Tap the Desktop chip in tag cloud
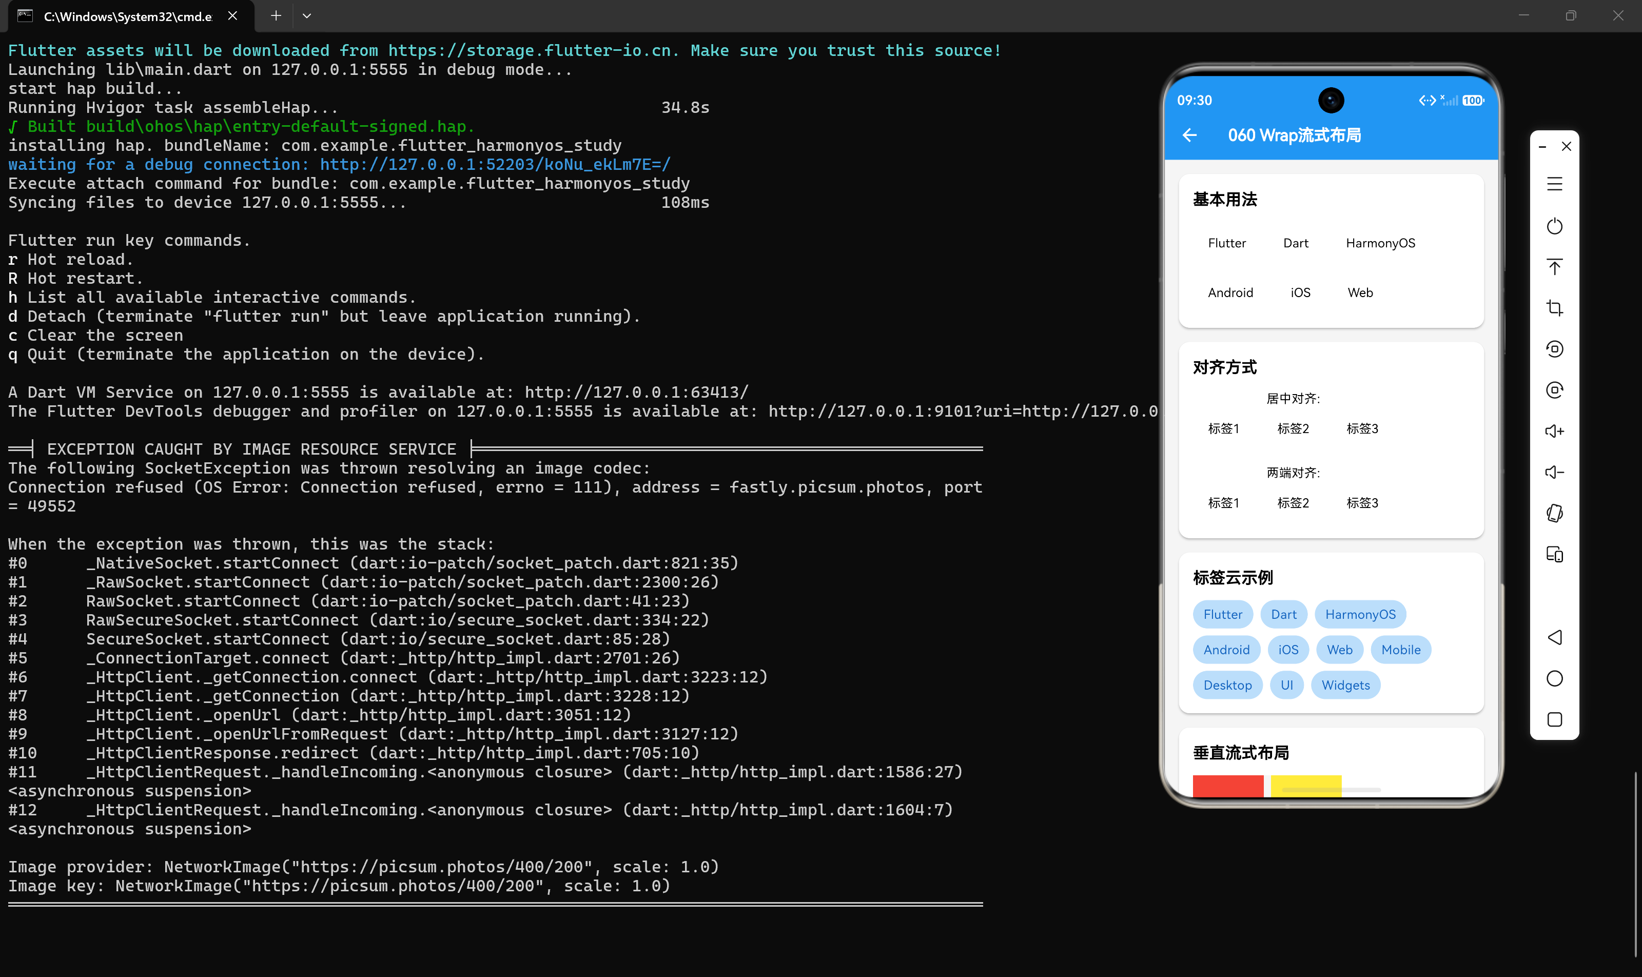The image size is (1642, 977). click(1227, 686)
